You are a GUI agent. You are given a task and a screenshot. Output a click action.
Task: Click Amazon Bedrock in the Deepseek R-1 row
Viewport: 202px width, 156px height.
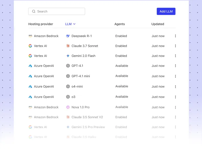click(46, 36)
